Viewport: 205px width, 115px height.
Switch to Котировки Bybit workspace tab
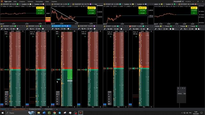pyautogui.click(x=35, y=109)
